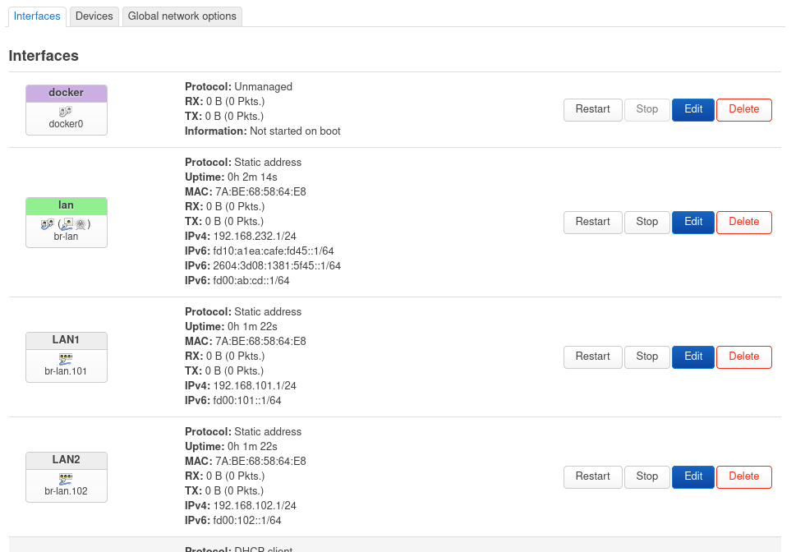Screen dimensions: 796x552
Task: Switch to Global network options tab
Action: pos(182,16)
